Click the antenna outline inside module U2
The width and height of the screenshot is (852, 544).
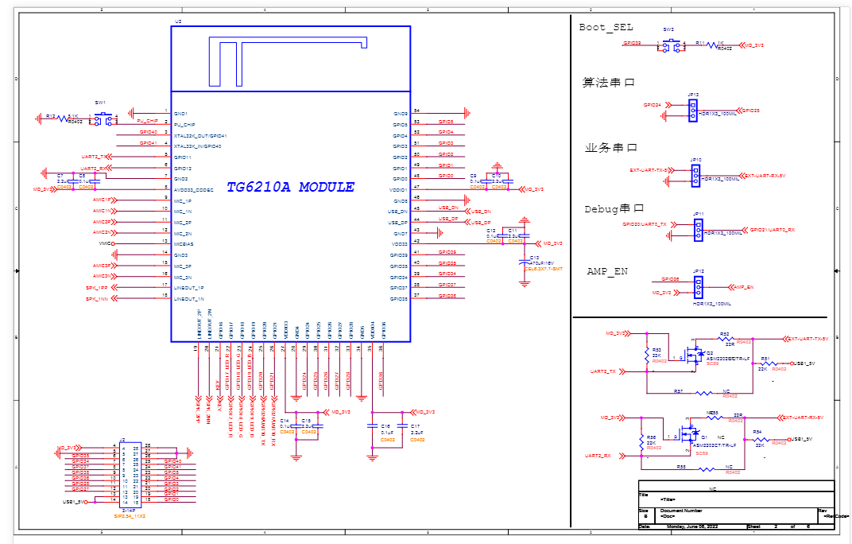click(288, 61)
